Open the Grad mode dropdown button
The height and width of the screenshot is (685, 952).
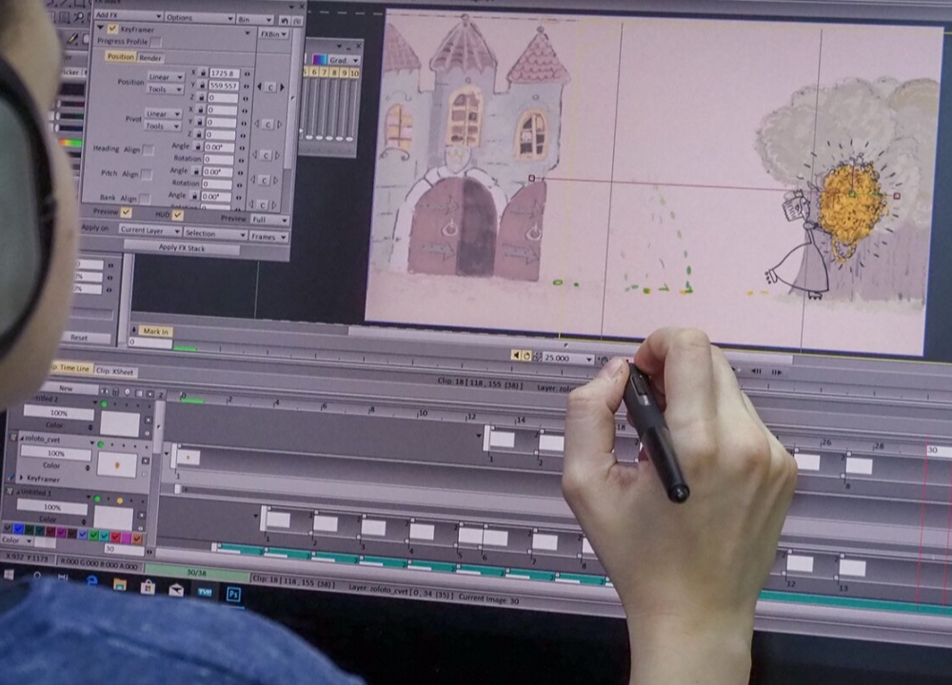pos(344,60)
